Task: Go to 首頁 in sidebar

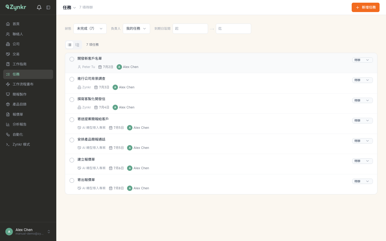Action: tap(28, 24)
